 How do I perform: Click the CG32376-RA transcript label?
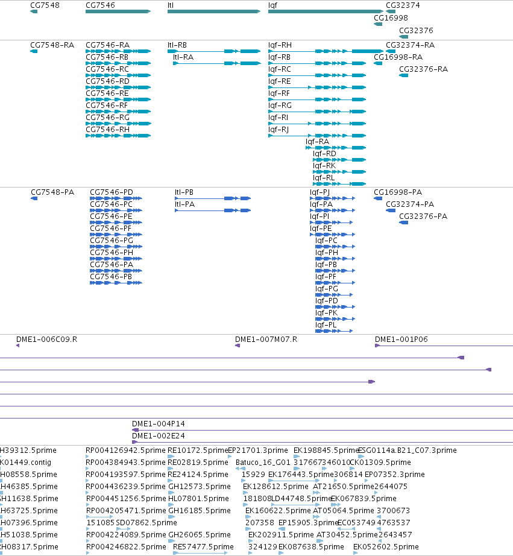423,69
